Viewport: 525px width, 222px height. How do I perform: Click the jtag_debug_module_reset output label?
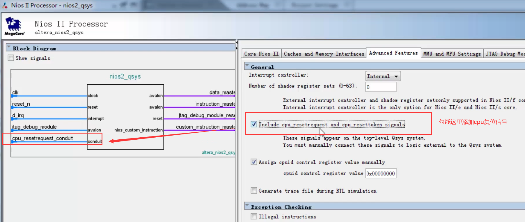(x=207, y=115)
